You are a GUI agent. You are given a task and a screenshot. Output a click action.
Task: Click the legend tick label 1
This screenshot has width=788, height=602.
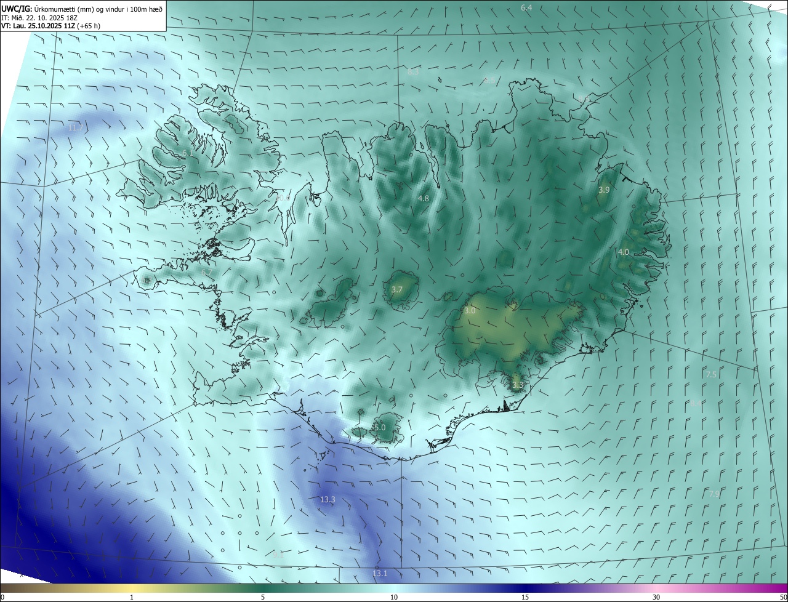132,597
